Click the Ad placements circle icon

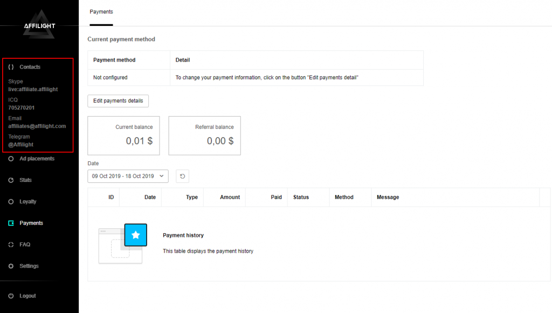[x=11, y=159]
